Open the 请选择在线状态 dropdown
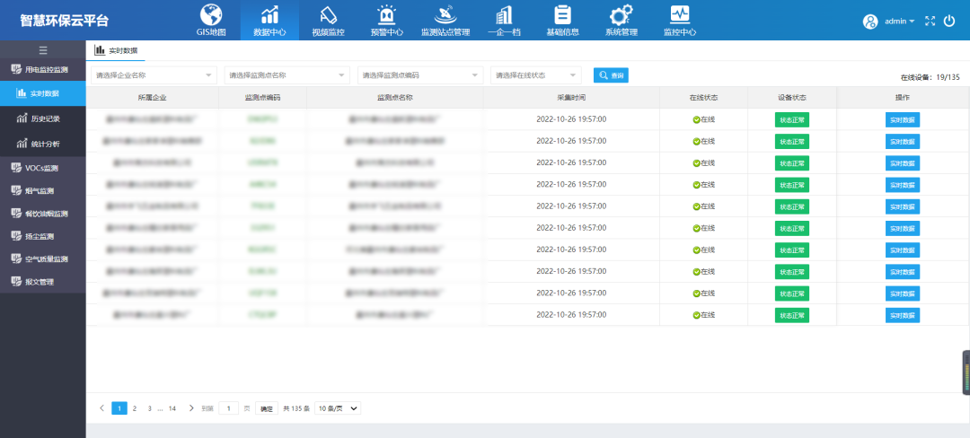Image resolution: width=970 pixels, height=438 pixels. tap(535, 75)
